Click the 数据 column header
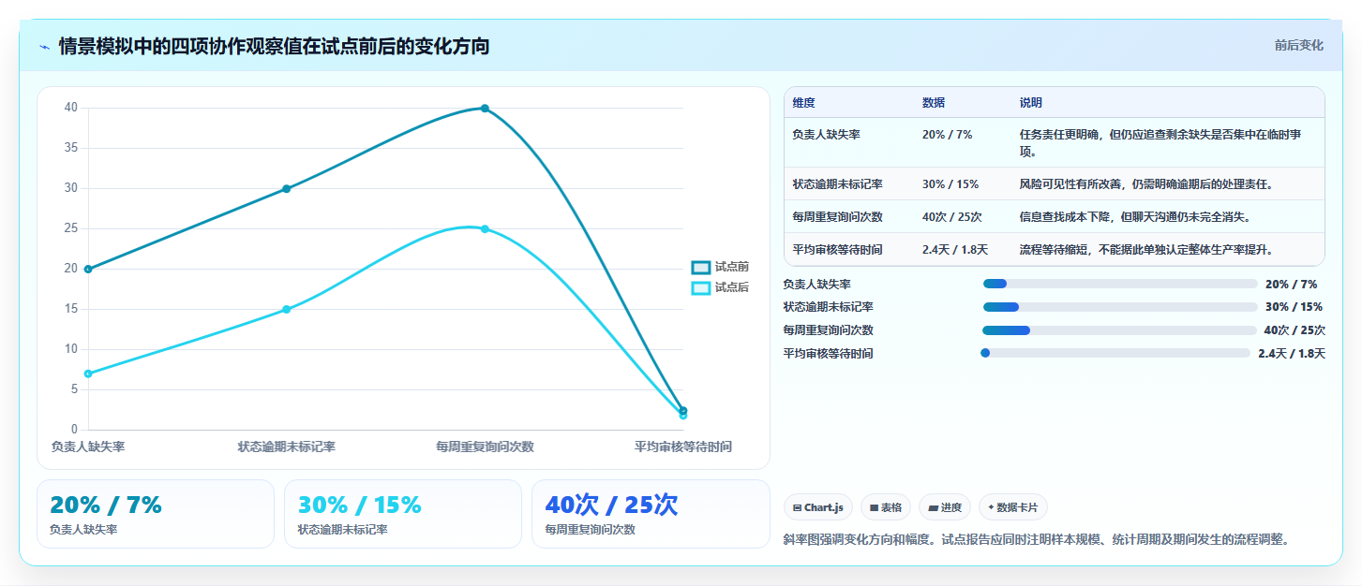The image size is (1362, 586). [934, 103]
